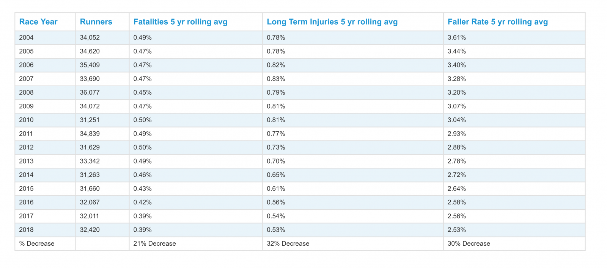Click the 2006 long term injuries 0.82% cell
Image resolution: width=607 pixels, height=268 pixels.
[x=276, y=65]
